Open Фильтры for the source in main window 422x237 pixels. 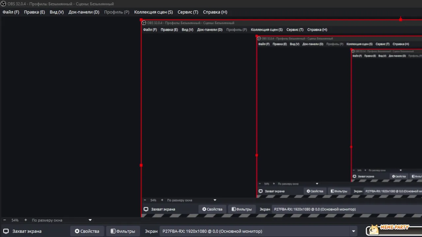click(123, 231)
